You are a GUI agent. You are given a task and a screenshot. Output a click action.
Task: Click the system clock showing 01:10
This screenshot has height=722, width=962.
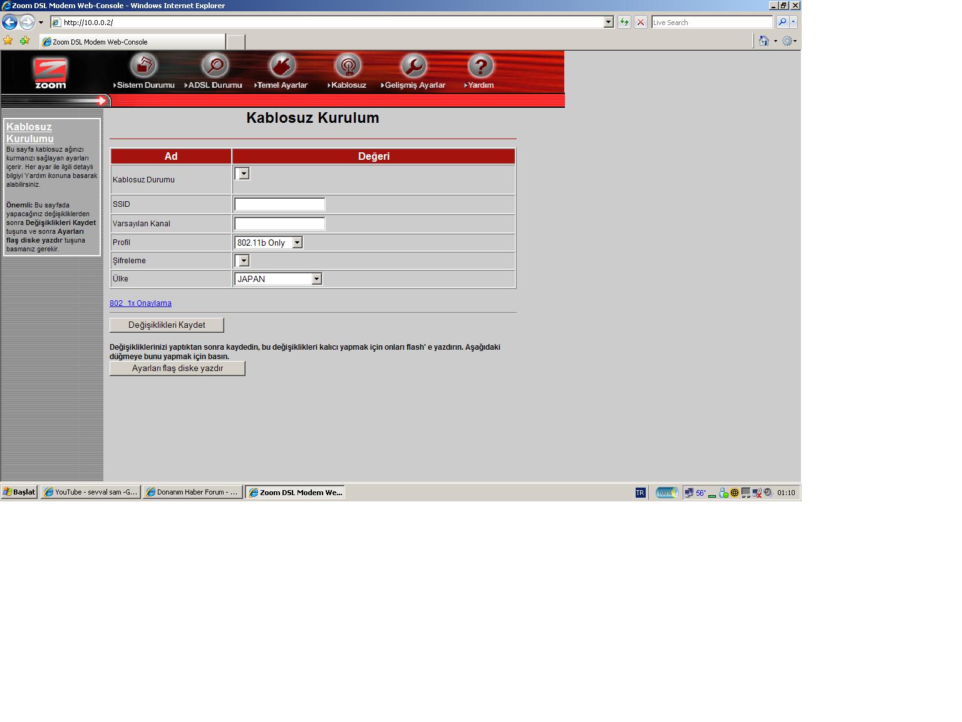786,493
